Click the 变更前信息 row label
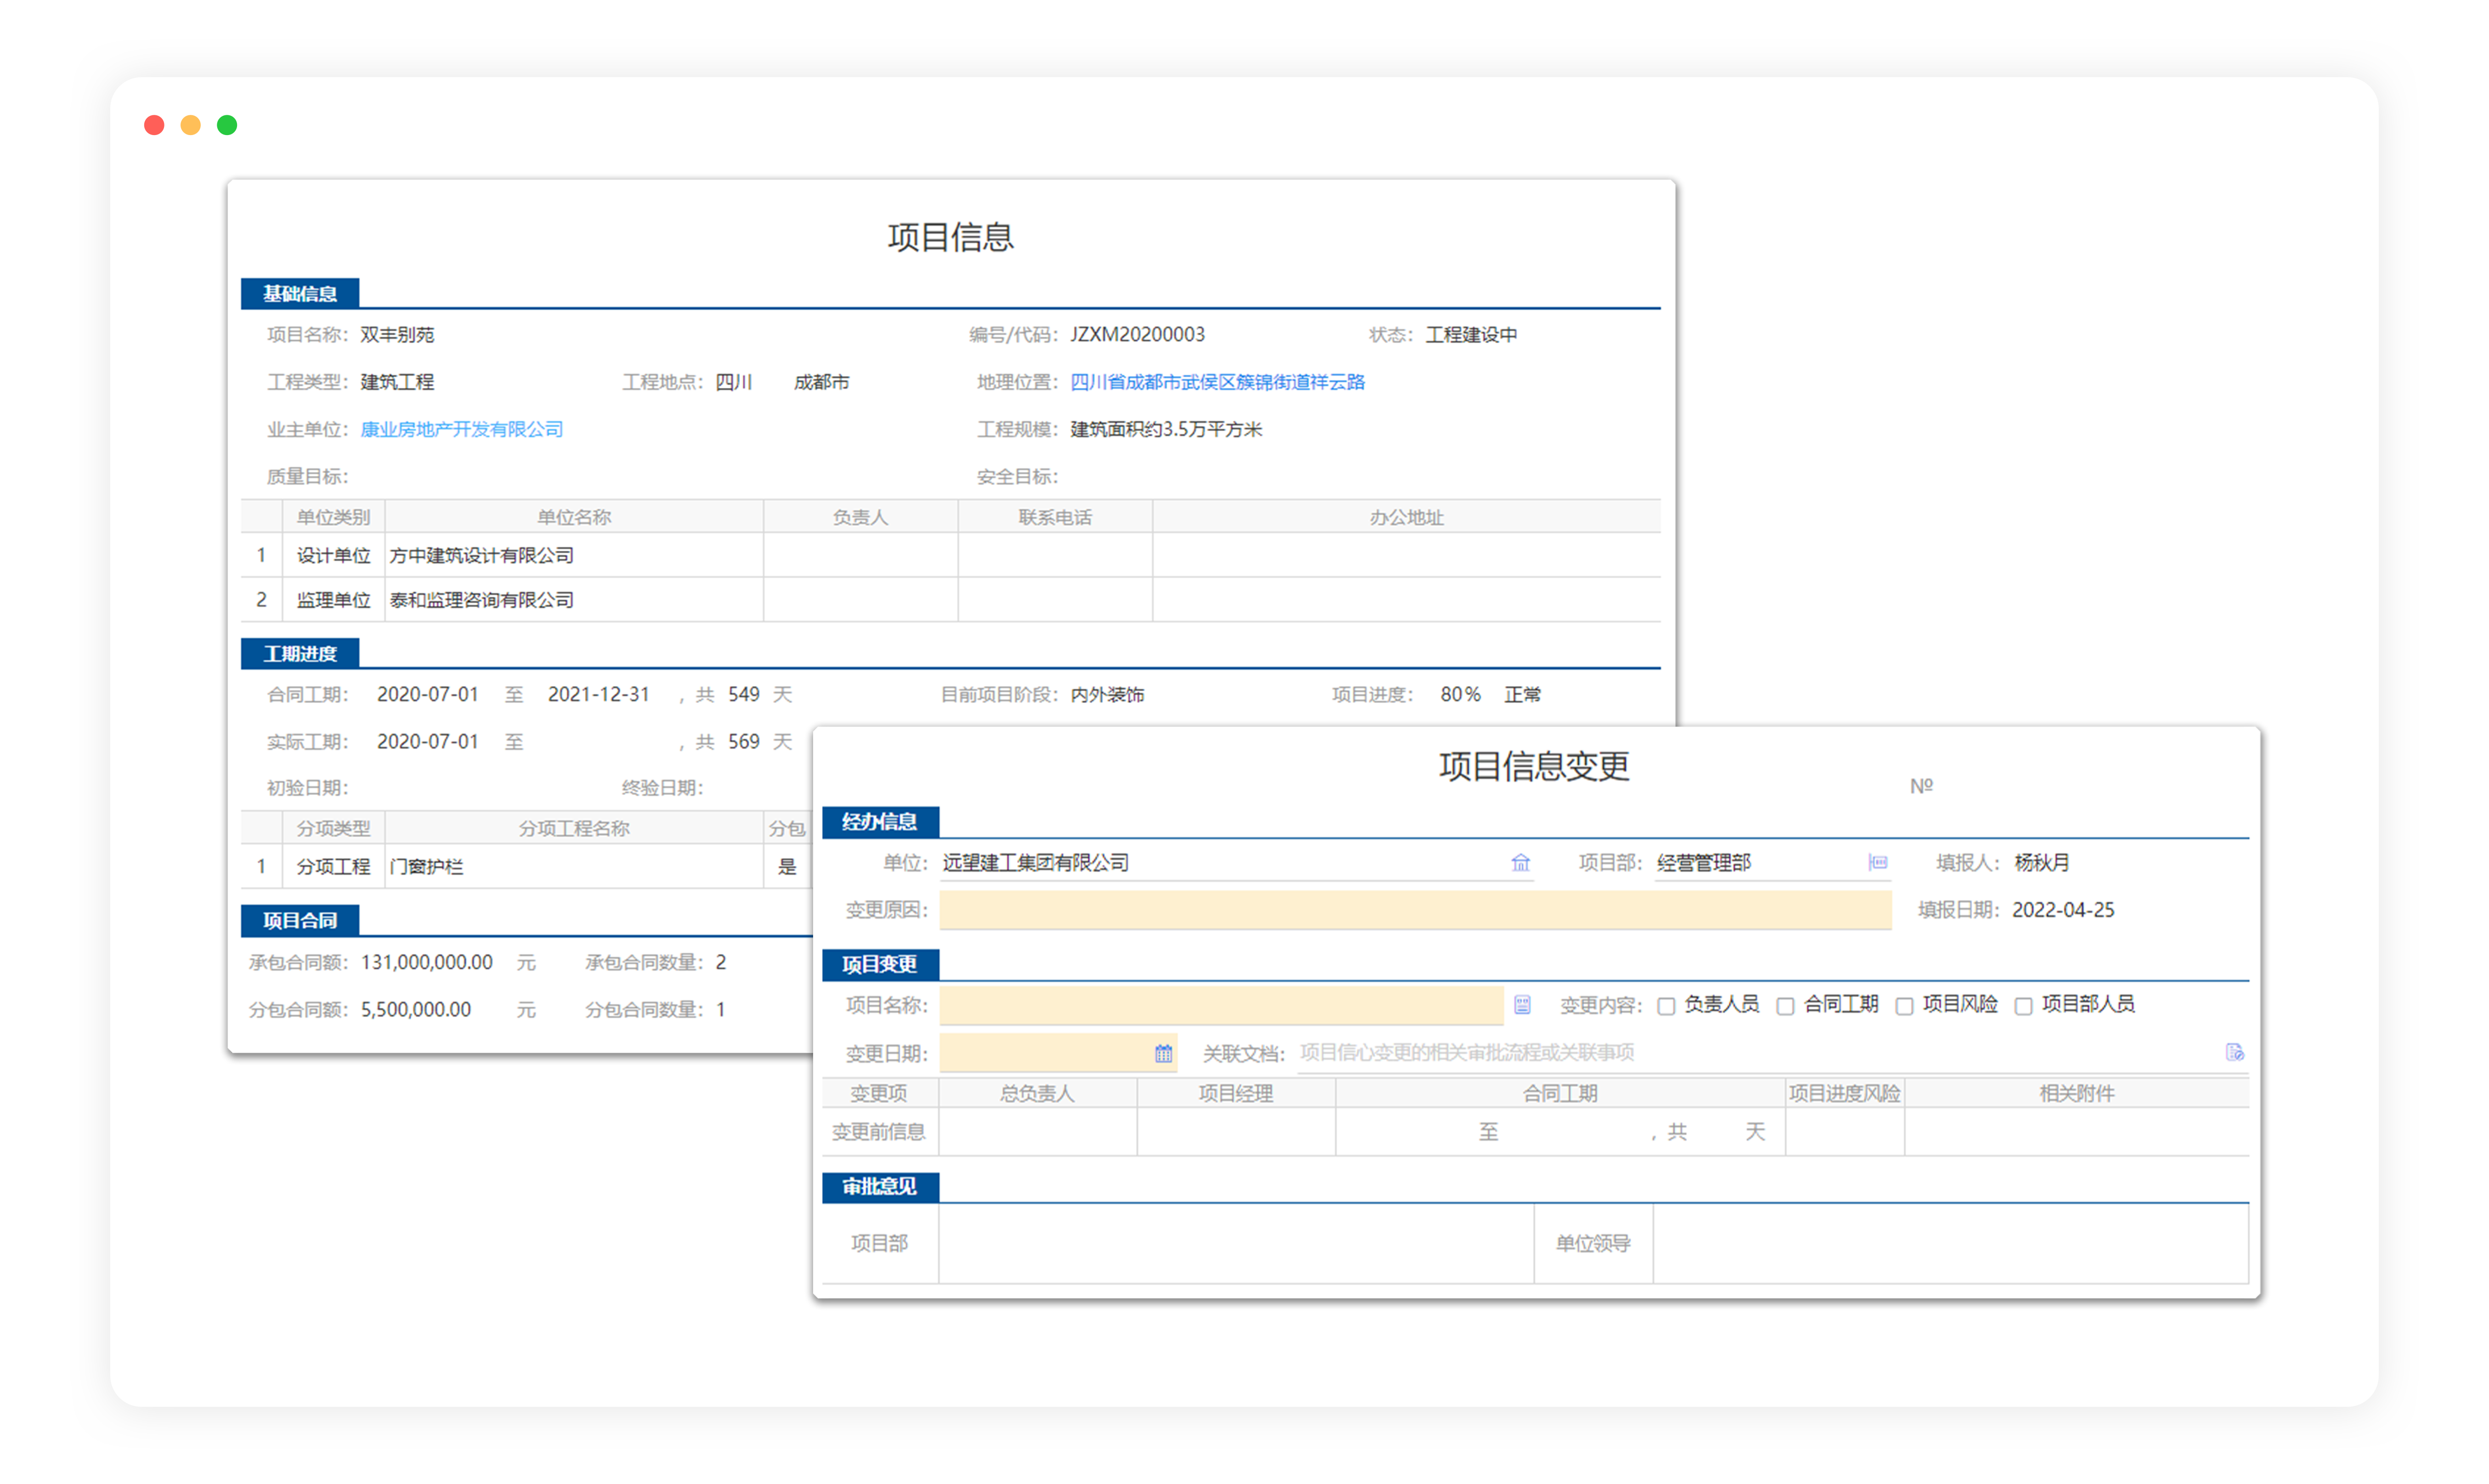 (879, 1131)
